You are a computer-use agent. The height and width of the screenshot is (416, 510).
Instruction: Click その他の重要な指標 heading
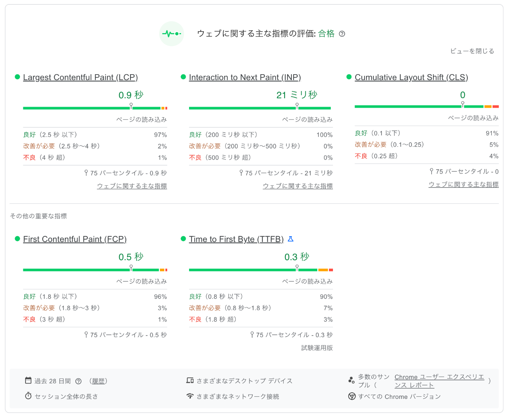point(38,216)
